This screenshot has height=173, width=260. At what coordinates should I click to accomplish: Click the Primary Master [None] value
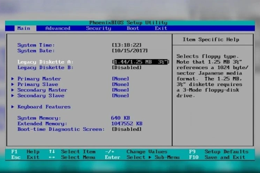click(x=120, y=79)
